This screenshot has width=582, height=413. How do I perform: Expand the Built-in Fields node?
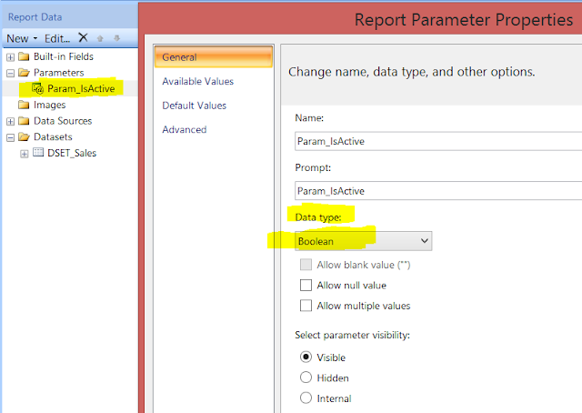click(x=10, y=57)
